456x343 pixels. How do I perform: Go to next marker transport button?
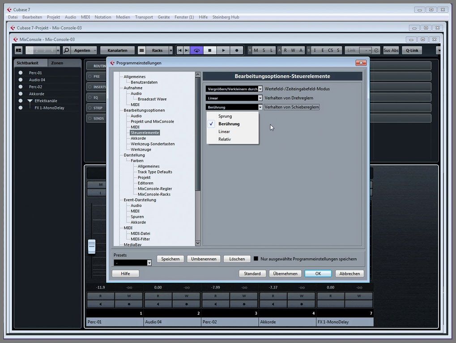coord(187,50)
